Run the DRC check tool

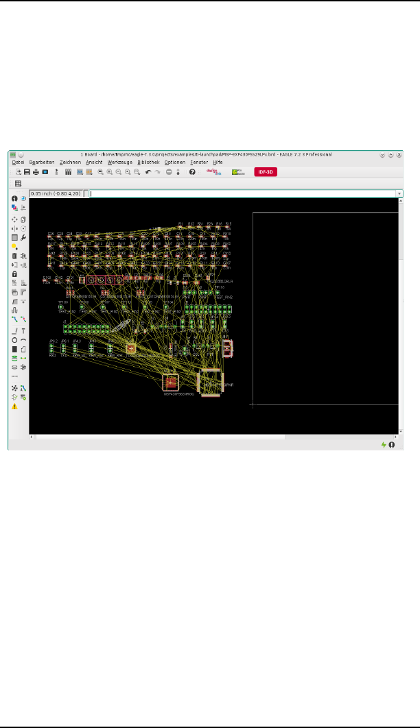point(23,397)
